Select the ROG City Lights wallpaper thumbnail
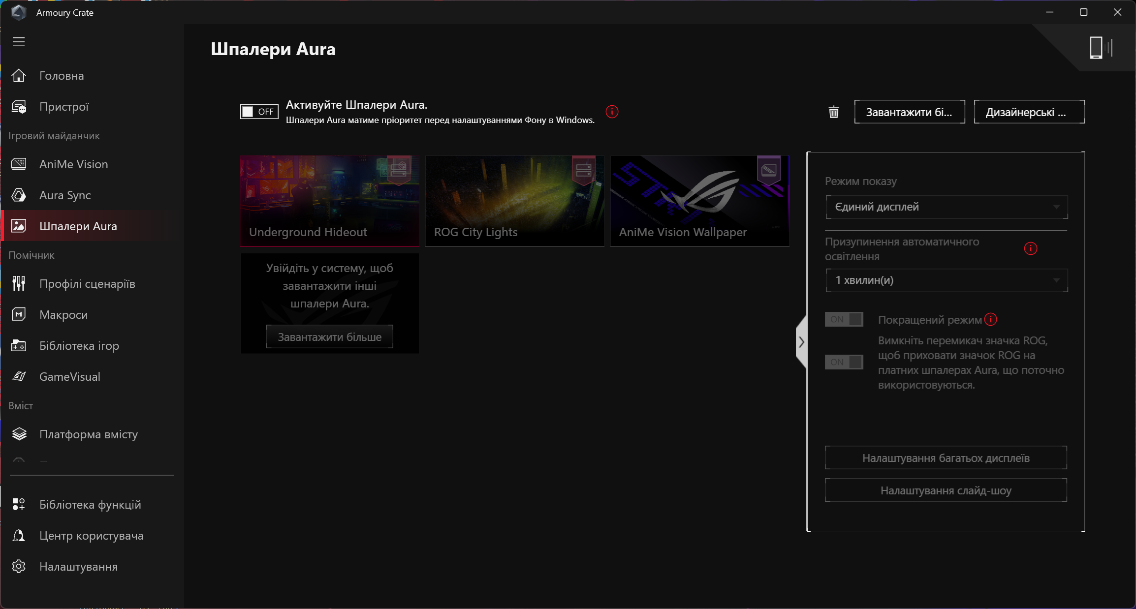1136x609 pixels. 514,201
